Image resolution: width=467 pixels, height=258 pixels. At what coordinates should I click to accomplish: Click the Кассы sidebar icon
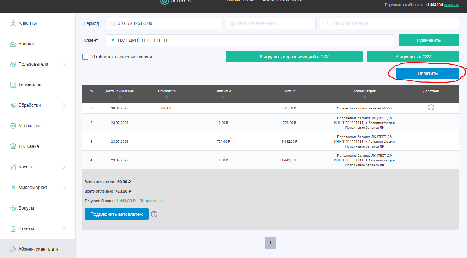pos(13,167)
